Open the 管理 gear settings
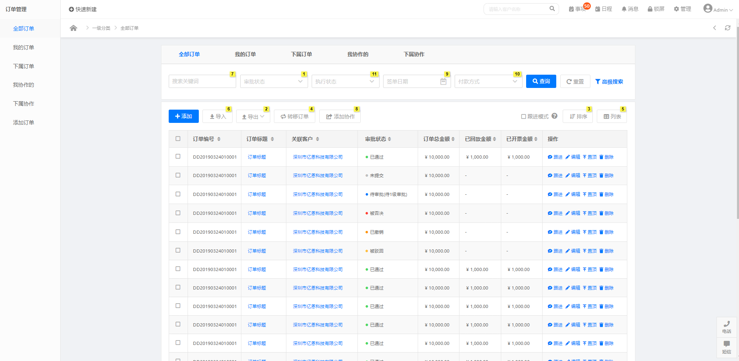Screen dimensions: 739x361 click(682, 9)
